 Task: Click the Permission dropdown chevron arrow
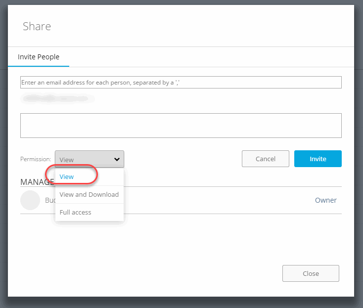point(117,159)
